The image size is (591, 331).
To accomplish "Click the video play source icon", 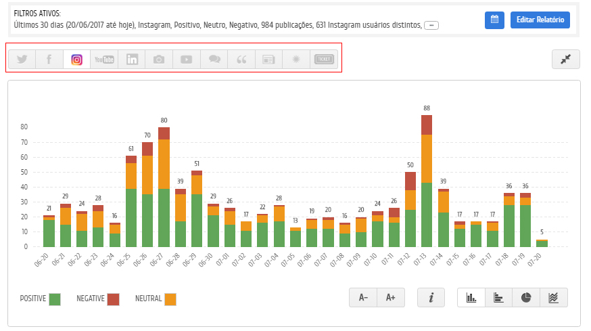I will [187, 60].
